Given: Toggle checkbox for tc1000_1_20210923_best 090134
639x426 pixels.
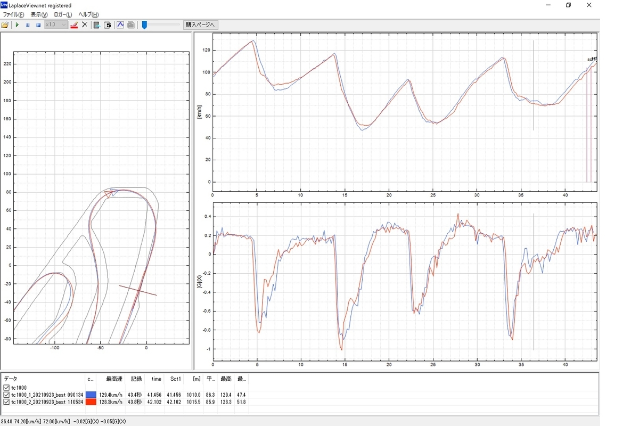Looking at the screenshot, I should click(6, 395).
